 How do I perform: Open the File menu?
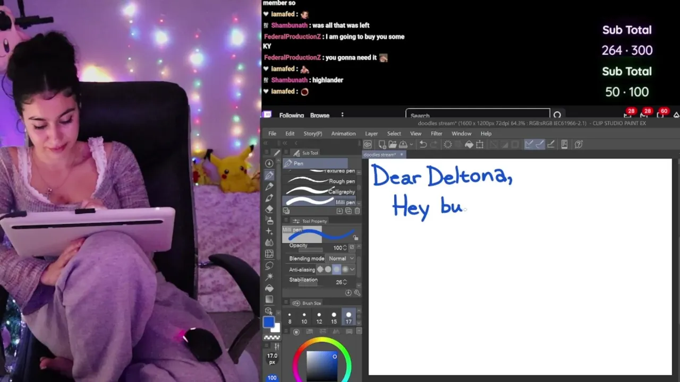point(272,134)
